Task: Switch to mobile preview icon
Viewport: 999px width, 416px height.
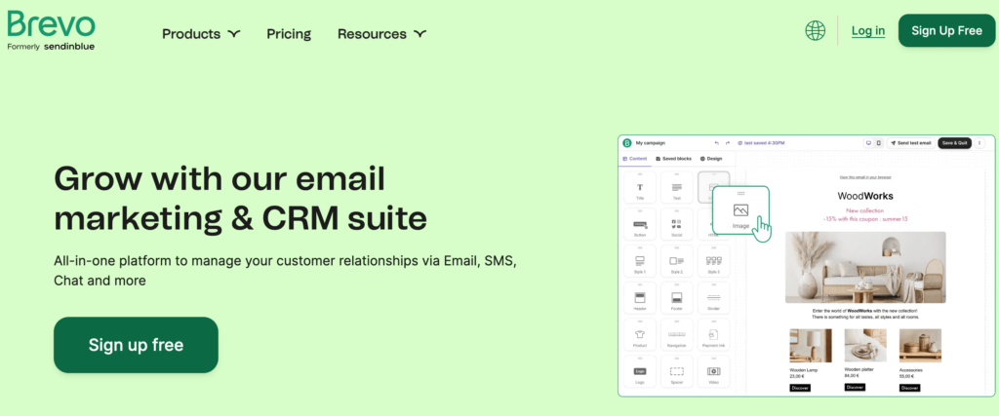Action: pyautogui.click(x=879, y=143)
